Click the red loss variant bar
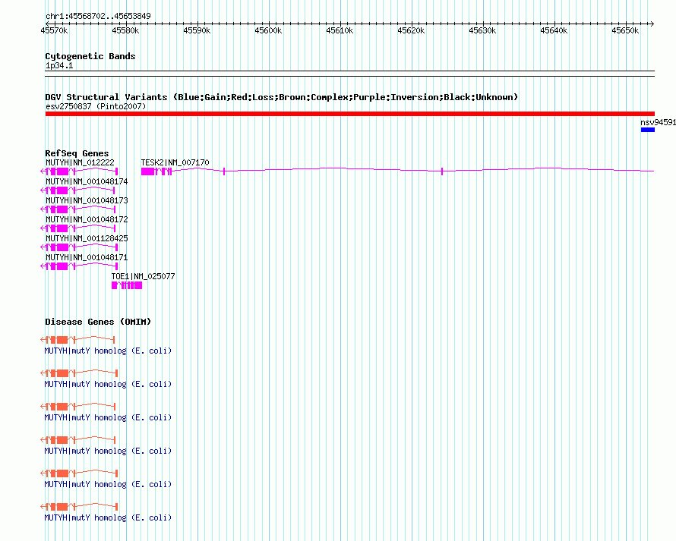 pyautogui.click(x=349, y=114)
